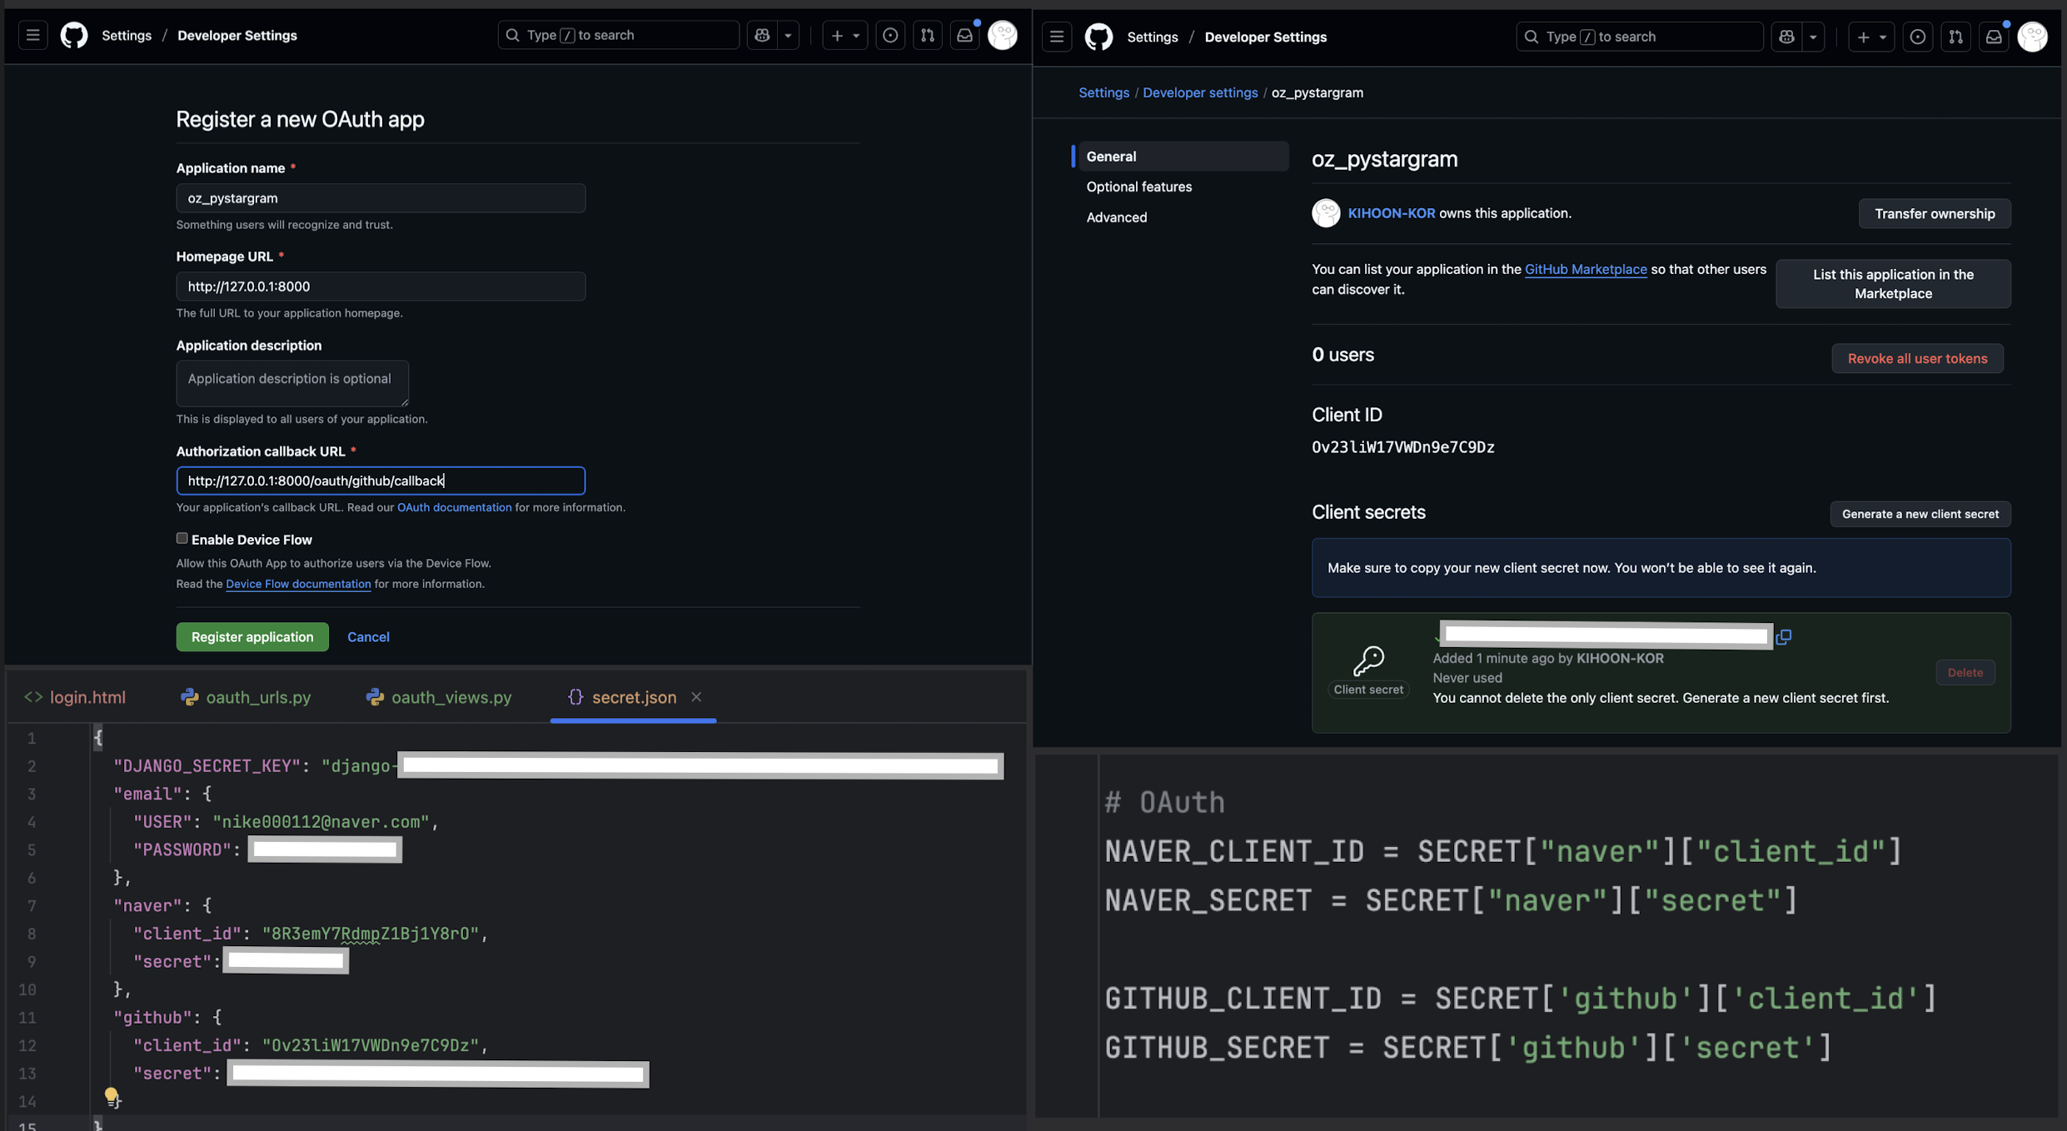The image size is (2067, 1131).
Task: Select Optional features in settings sidebar
Action: 1138,187
